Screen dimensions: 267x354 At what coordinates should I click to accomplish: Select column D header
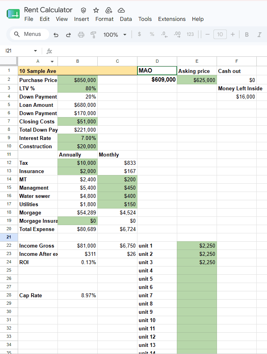[x=157, y=61]
